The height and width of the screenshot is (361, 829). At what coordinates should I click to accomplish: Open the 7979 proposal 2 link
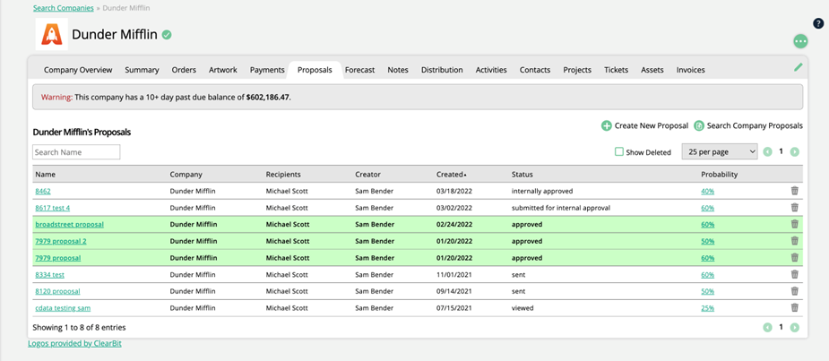61,242
